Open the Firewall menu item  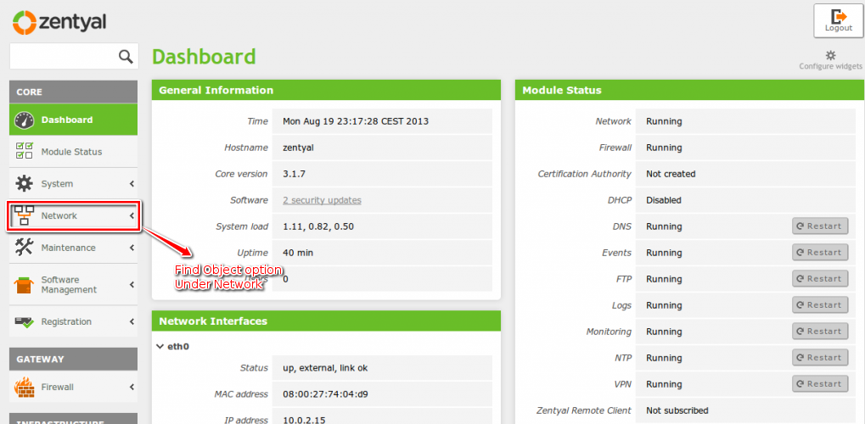(x=73, y=387)
